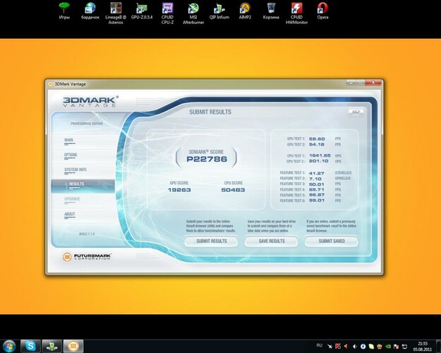Launch the GPU-Z.0.5.4 desktop icon
441x353 pixels.
(x=141, y=11)
